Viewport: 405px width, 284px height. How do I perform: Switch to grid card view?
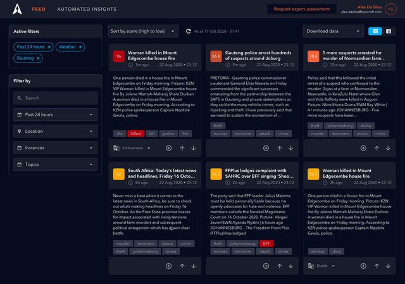pos(375,31)
